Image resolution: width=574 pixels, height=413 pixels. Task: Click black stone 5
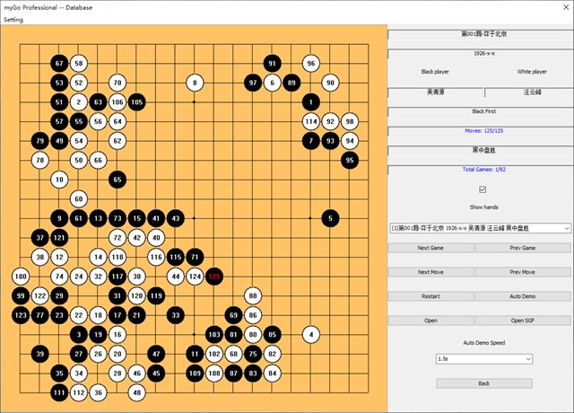tap(330, 218)
